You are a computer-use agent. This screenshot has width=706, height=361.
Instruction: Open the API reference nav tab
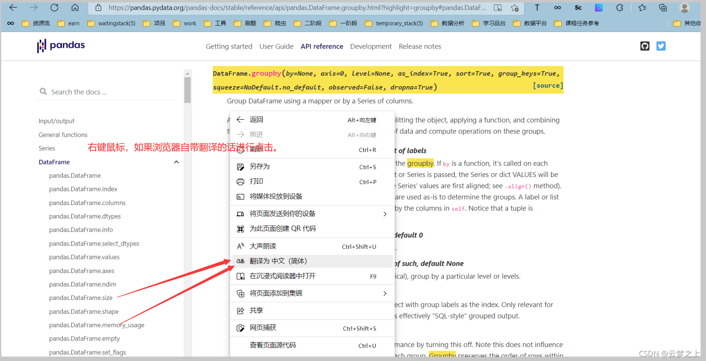[x=322, y=46]
